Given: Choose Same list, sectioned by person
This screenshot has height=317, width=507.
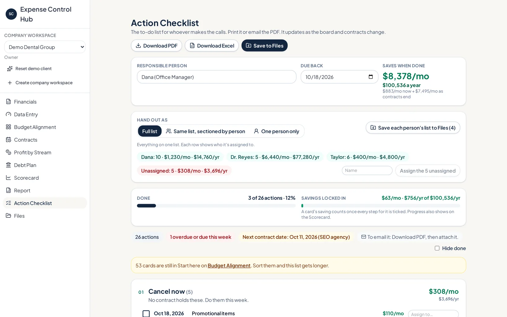Looking at the screenshot, I should point(206,131).
